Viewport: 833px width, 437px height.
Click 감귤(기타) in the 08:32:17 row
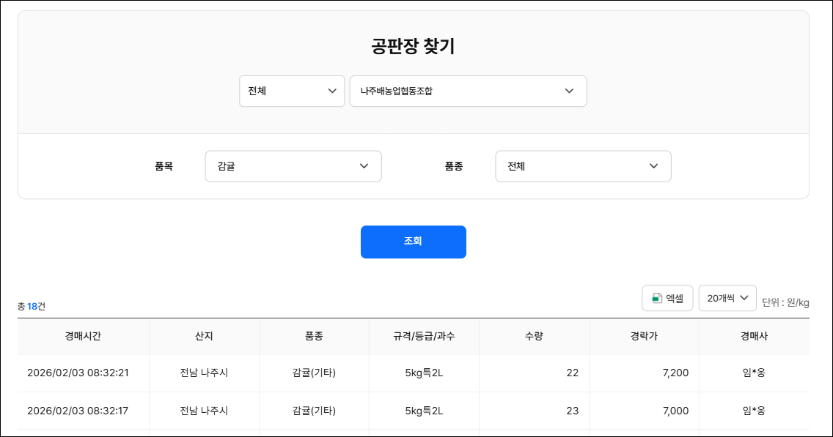tap(314, 411)
